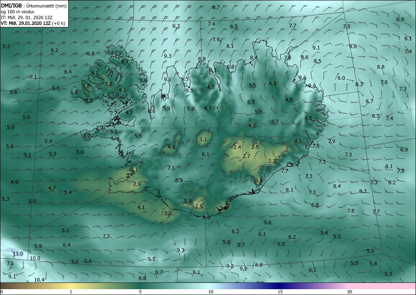The height and width of the screenshot is (295, 416).
Task: Click the 4.9 value over the western sea
Action: point(14,182)
